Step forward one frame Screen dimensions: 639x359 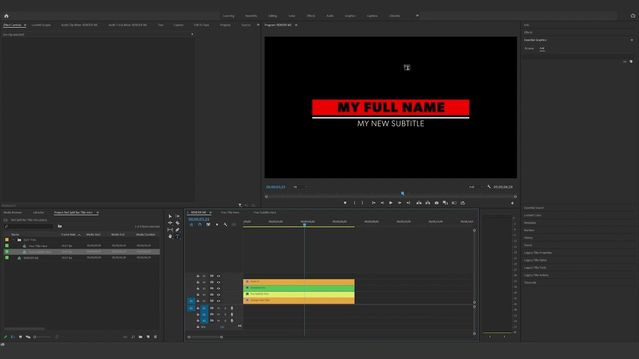point(399,203)
